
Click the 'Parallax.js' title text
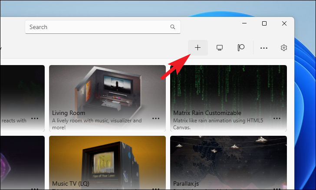186,183
